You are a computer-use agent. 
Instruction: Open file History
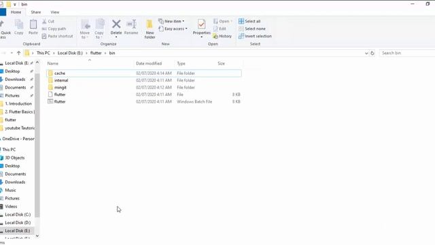click(222, 36)
